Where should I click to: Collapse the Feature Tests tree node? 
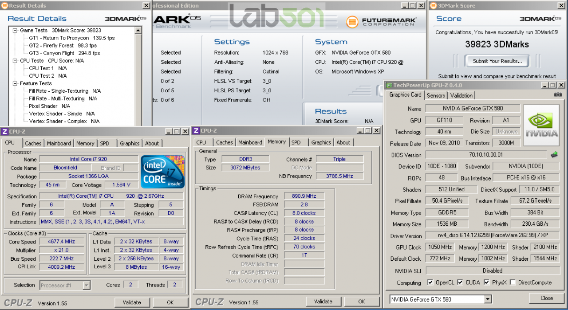coord(15,83)
